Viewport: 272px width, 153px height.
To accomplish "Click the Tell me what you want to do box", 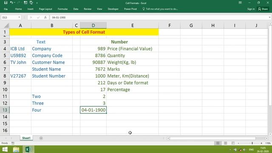I will pyautogui.click(x=160, y=9).
